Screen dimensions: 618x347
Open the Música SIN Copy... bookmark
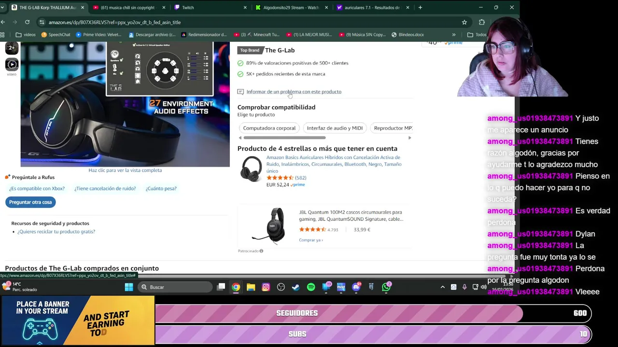363,35
